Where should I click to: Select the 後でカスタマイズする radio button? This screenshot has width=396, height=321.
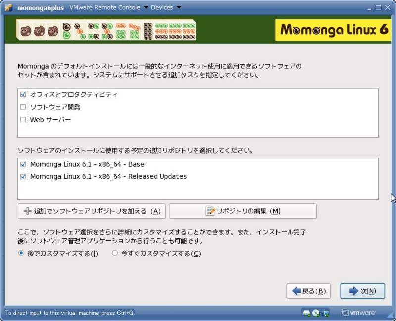point(21,253)
